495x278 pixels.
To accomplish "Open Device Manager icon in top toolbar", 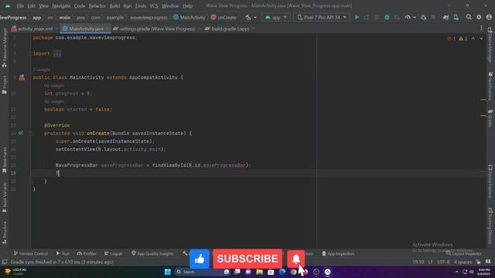I will pos(456,17).
